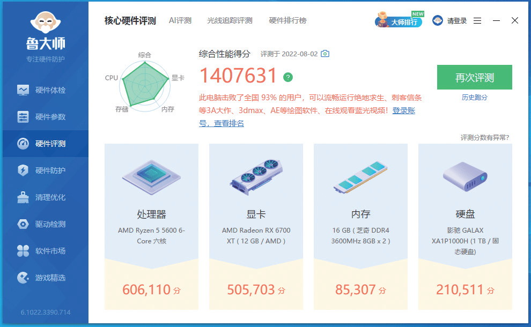
Task: Switch to the AI评测 tab
Action: pyautogui.click(x=180, y=20)
